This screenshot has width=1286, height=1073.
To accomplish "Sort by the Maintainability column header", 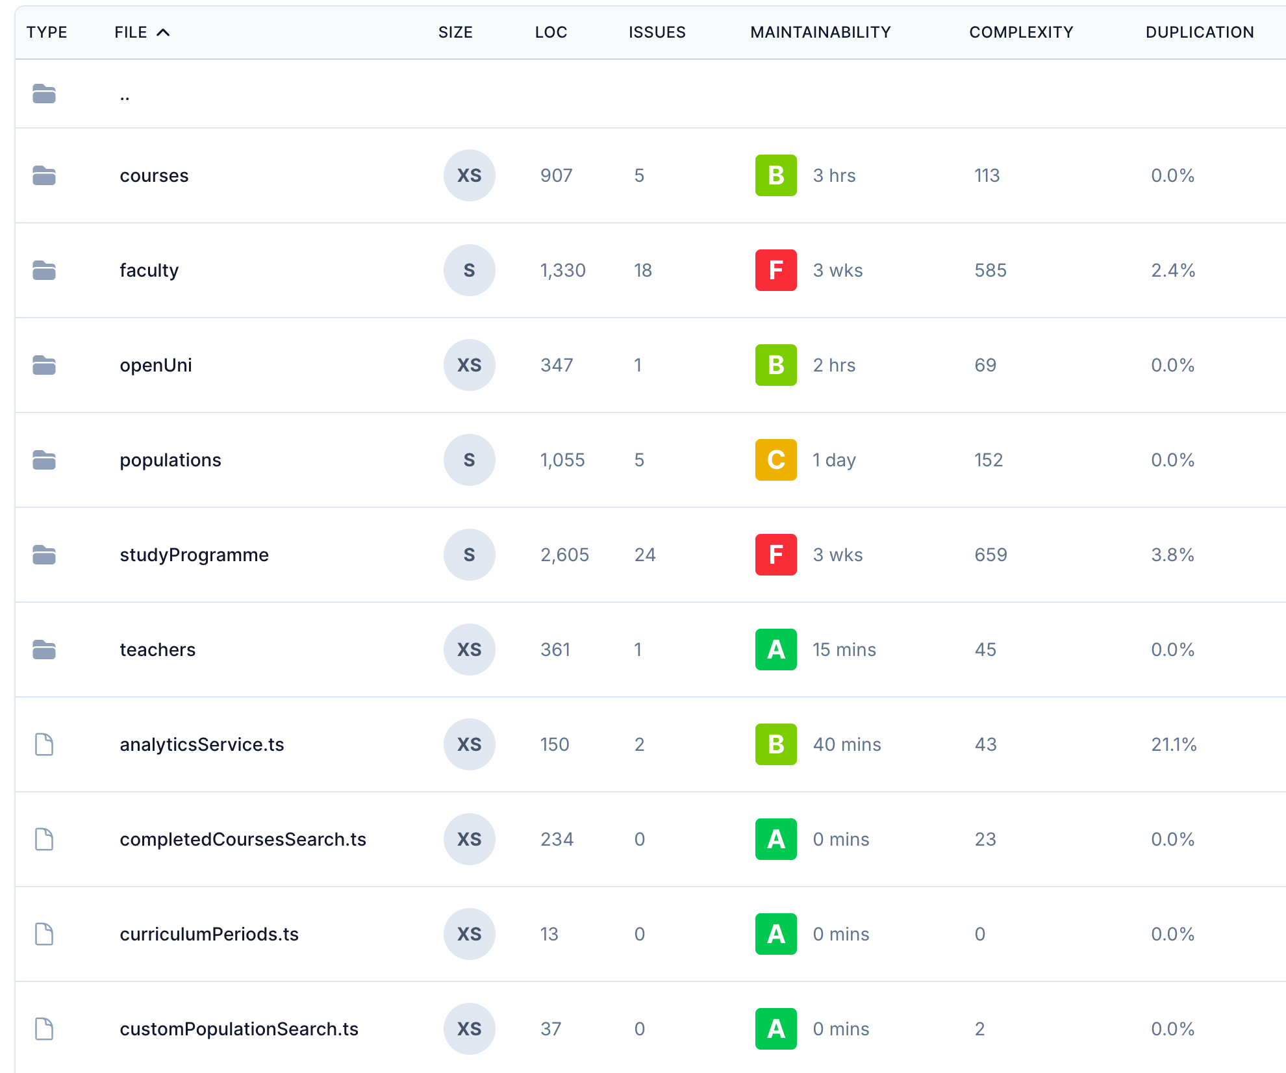I will coord(820,32).
